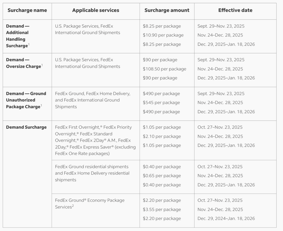Click the $2.20 per package first amount
This screenshot has width=283, height=231.
coord(162,200)
